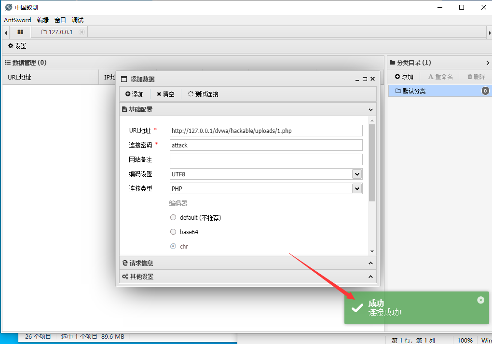The image size is (492, 344).
Task: Dismiss the 成功 notification with its close icon
Action: [481, 300]
